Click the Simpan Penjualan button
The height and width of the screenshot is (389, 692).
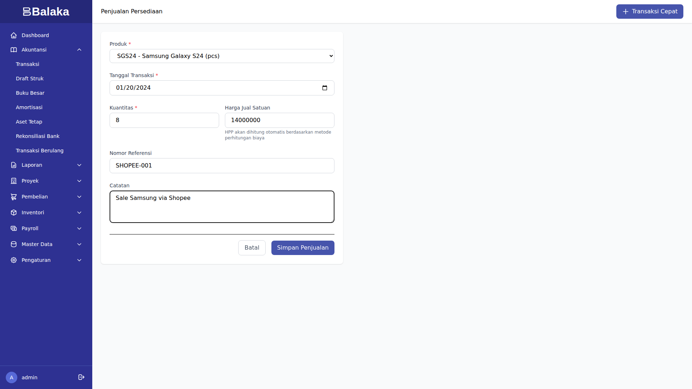click(302, 248)
